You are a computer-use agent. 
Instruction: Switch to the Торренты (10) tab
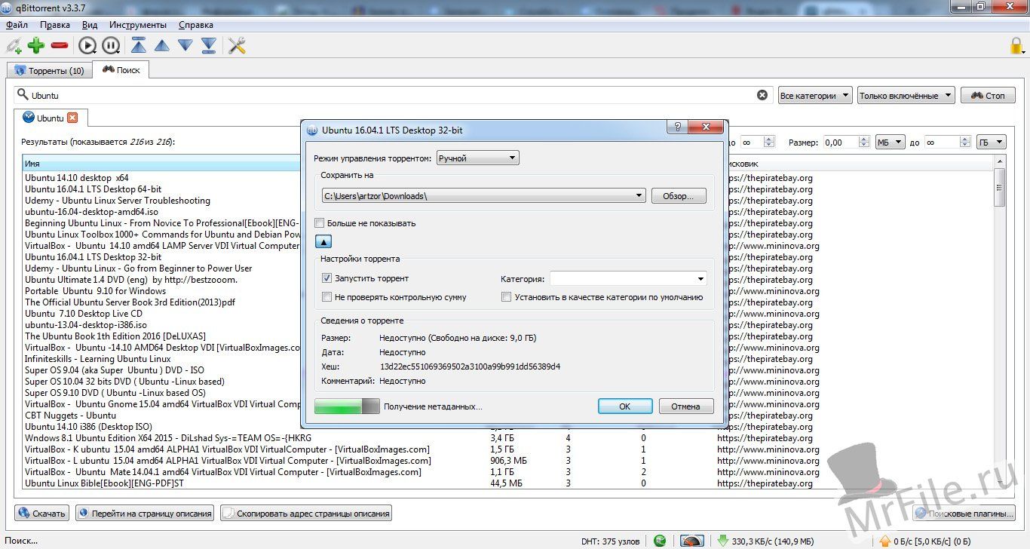[49, 71]
